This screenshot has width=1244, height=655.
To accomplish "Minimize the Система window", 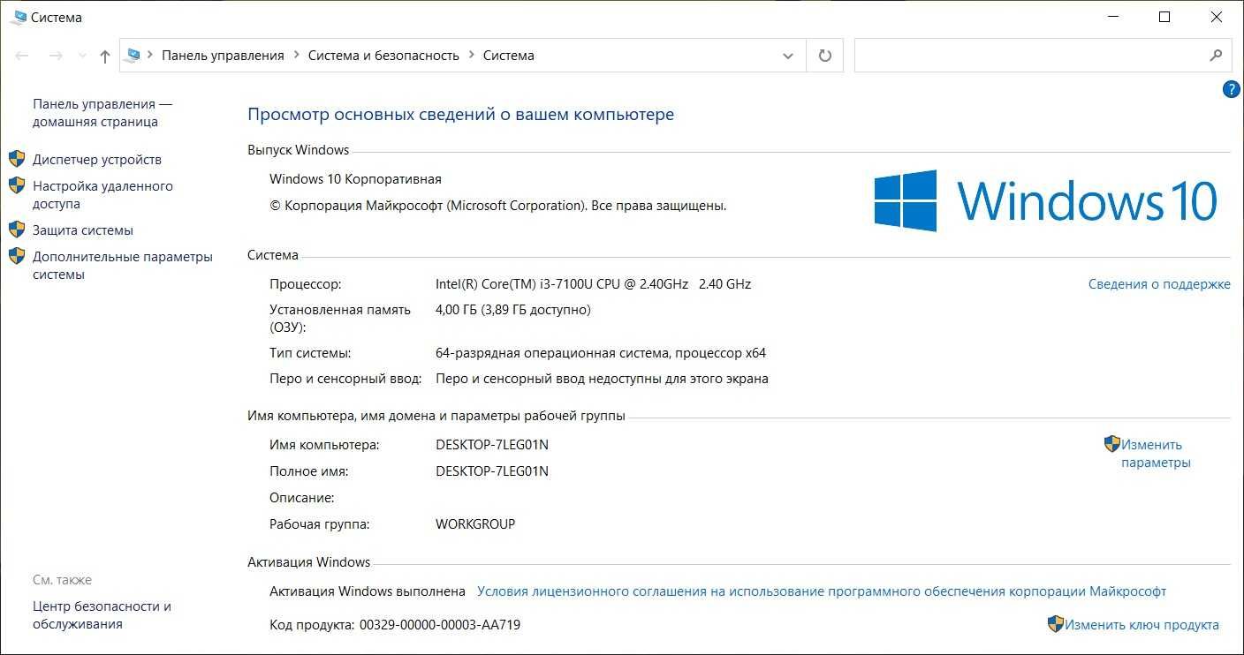I will coord(1113,17).
